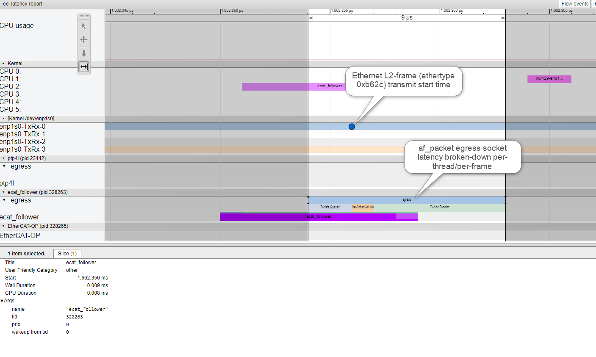The height and width of the screenshot is (357, 596).
Task: Click the Wall Duration value 0.009 ms
Action: click(x=97, y=285)
